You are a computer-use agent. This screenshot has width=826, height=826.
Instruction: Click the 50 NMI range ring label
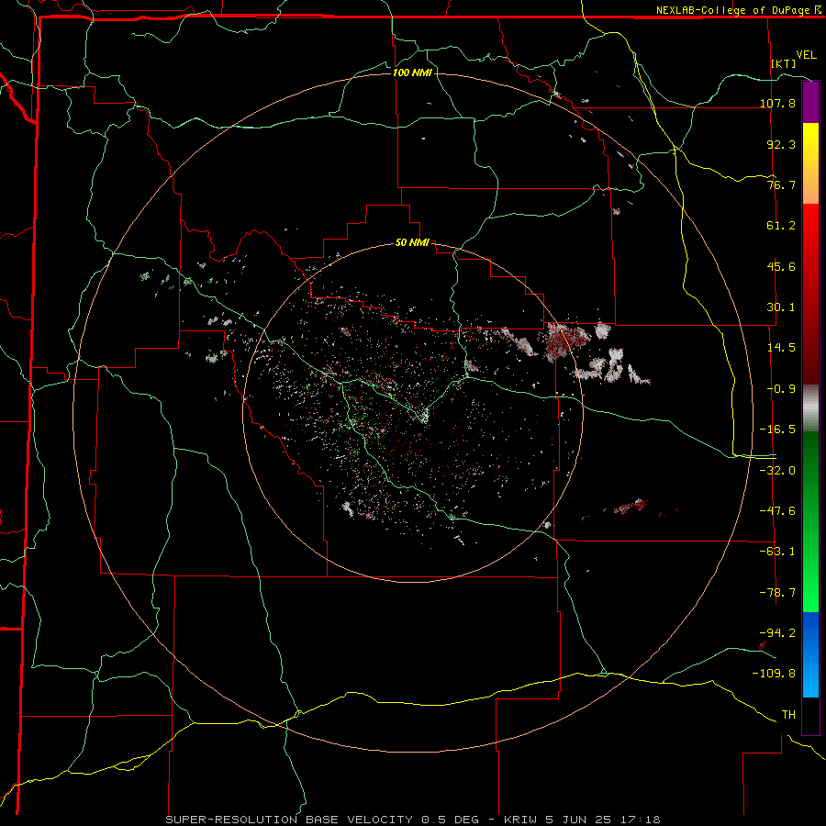(412, 243)
